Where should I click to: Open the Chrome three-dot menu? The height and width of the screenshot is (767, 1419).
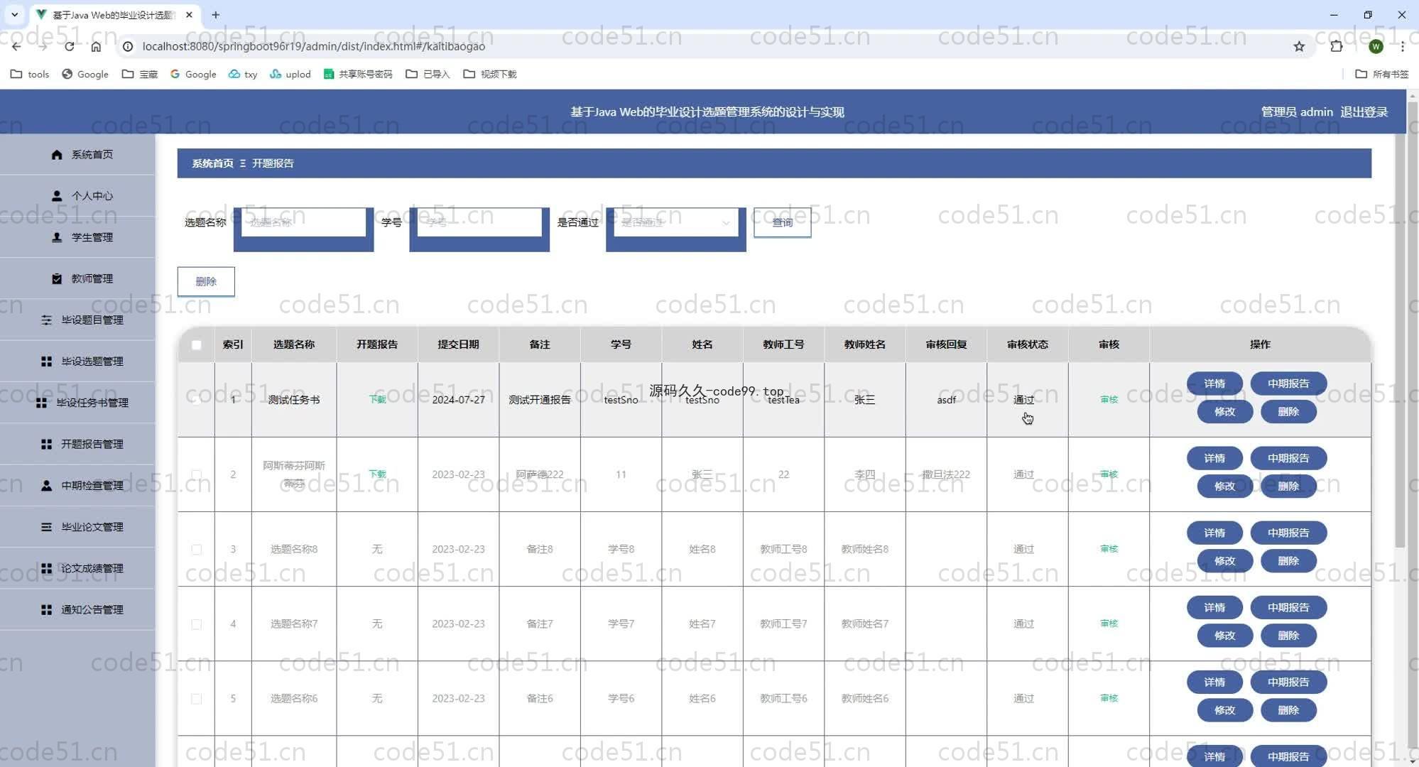pos(1403,46)
